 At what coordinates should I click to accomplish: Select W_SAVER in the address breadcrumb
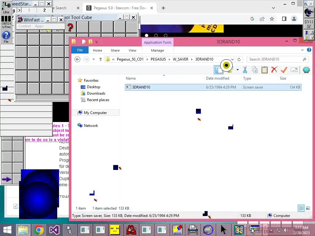click(x=181, y=59)
